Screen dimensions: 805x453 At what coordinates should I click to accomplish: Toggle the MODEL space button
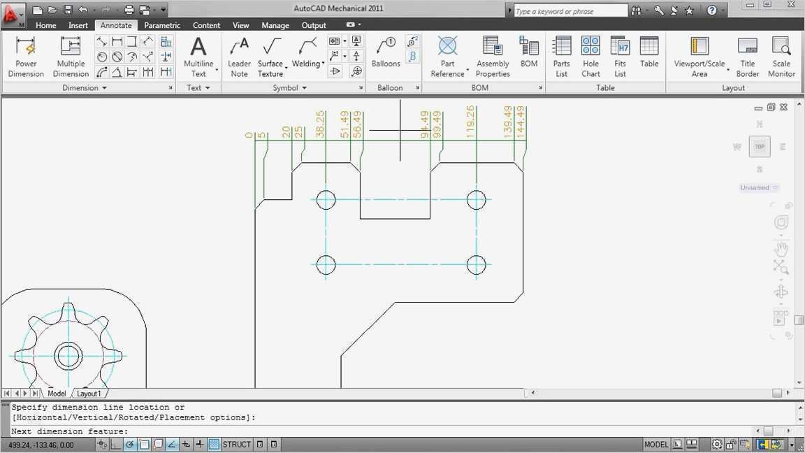pos(656,445)
